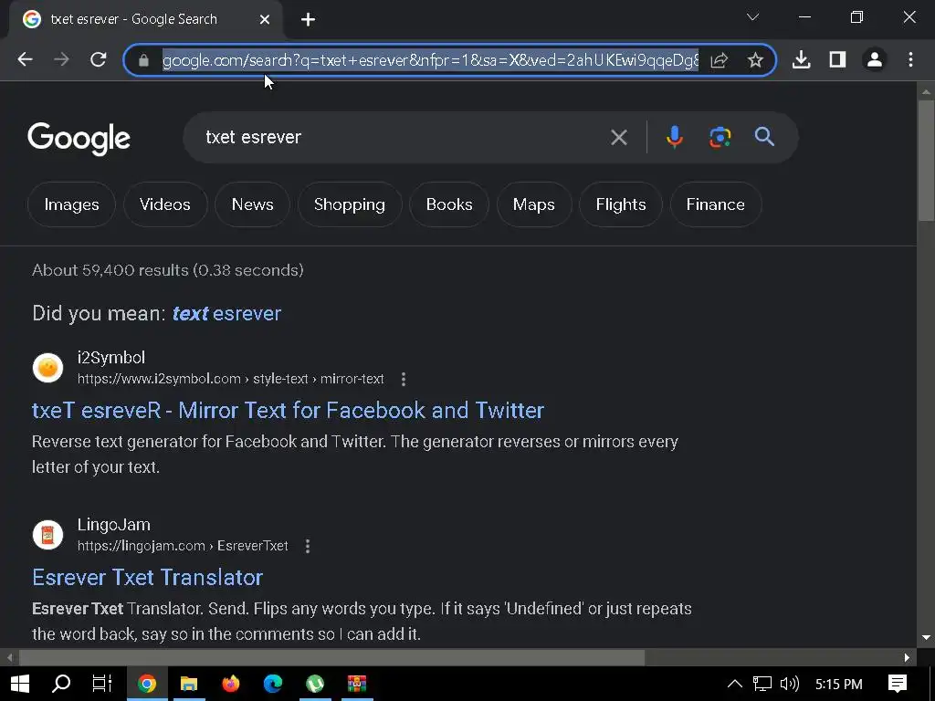Open the i2Symbol site name link

pos(110,358)
